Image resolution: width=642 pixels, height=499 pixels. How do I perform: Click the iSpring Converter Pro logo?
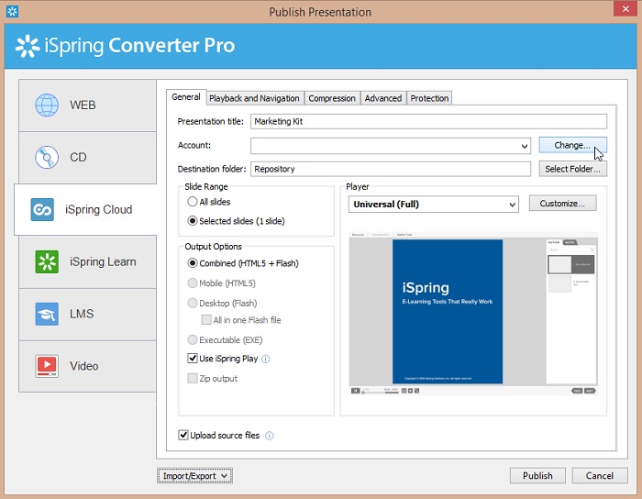(126, 46)
